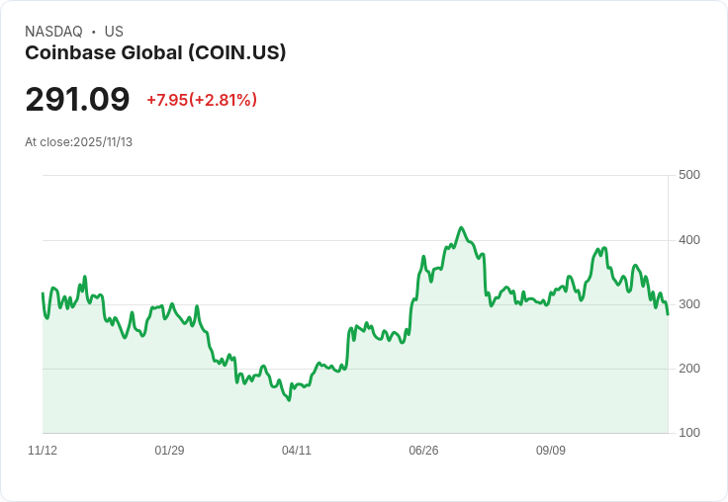This screenshot has height=502, width=728.
Task: Click the 04/11 date on x-axis
Action: (x=297, y=451)
